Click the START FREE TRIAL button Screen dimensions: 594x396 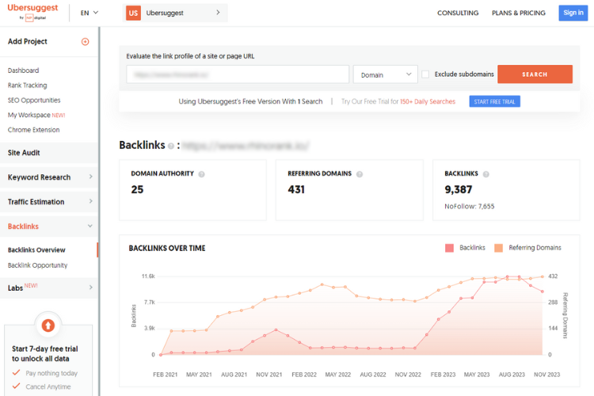click(x=495, y=101)
